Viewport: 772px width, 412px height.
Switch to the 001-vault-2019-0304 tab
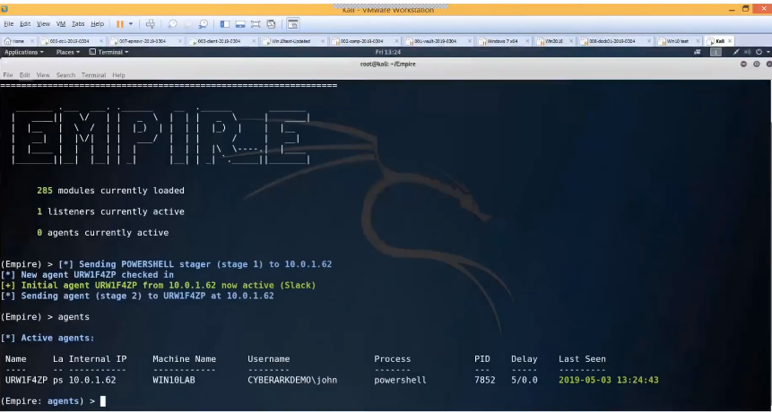[x=438, y=41]
